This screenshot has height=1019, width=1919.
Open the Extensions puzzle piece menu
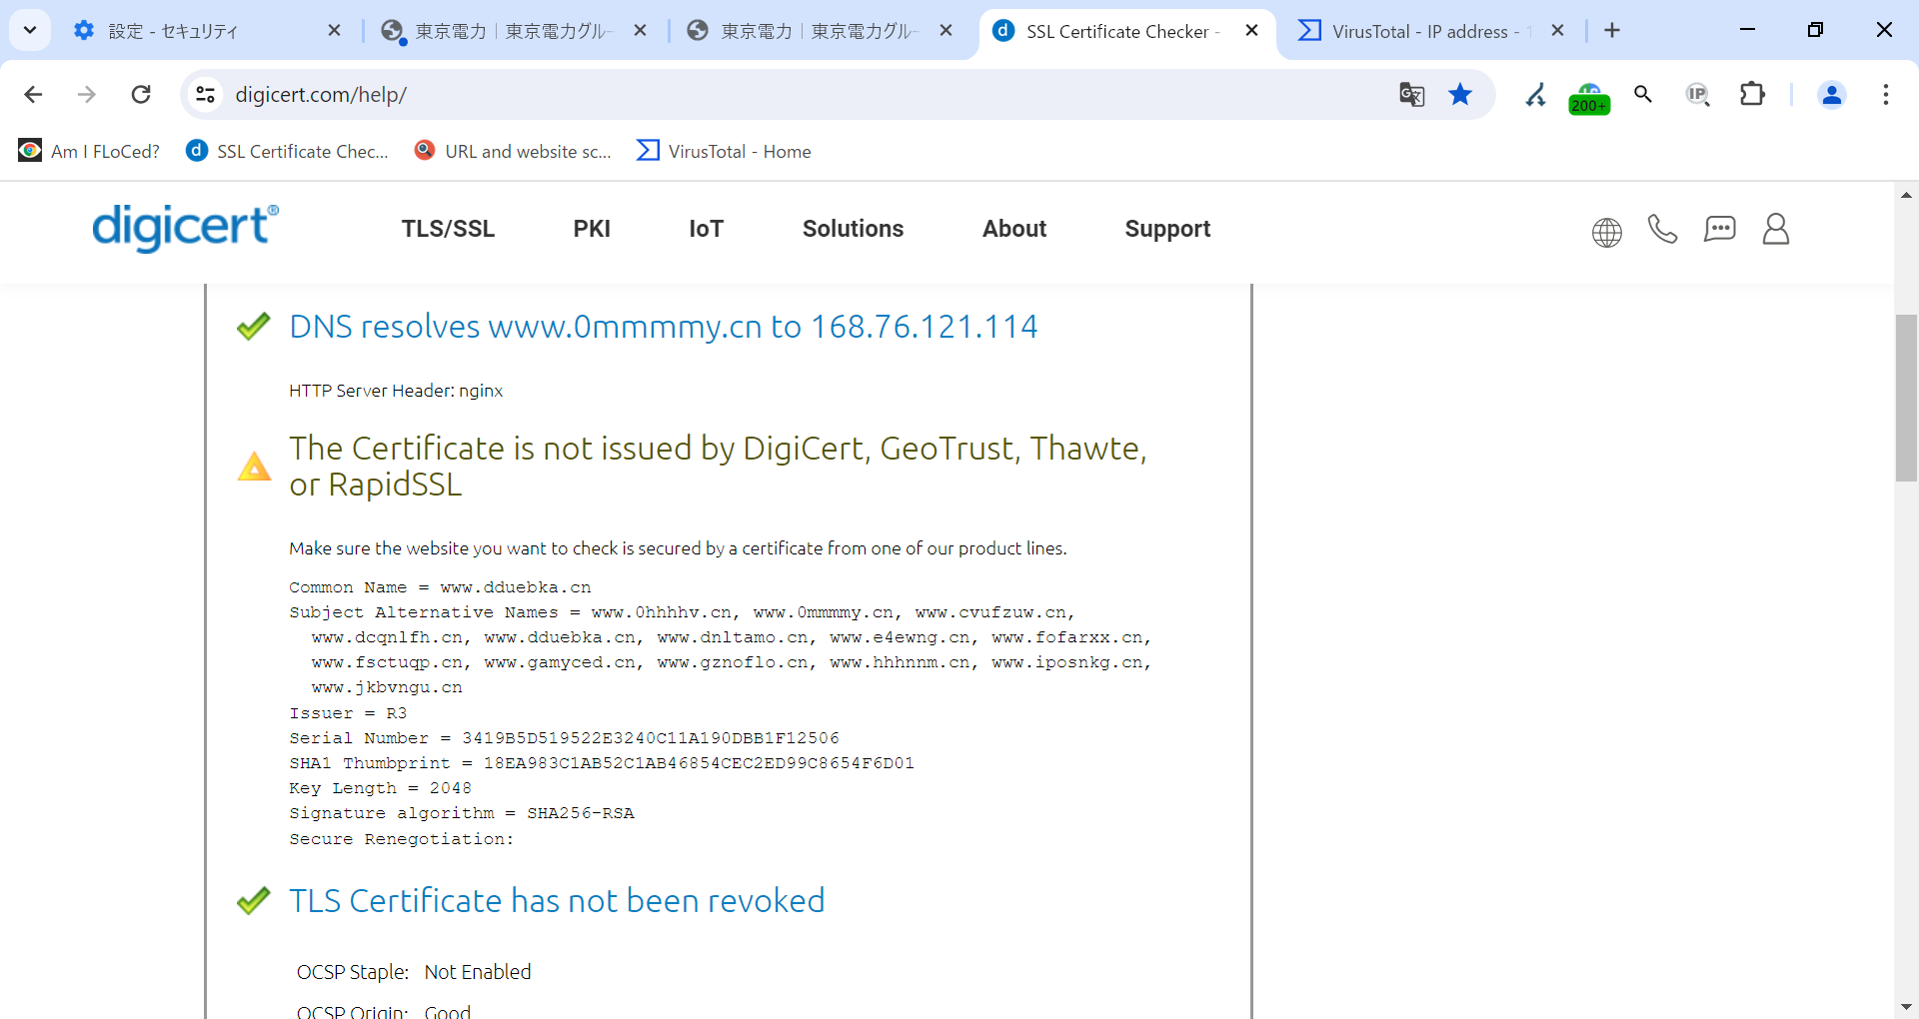[1752, 95]
